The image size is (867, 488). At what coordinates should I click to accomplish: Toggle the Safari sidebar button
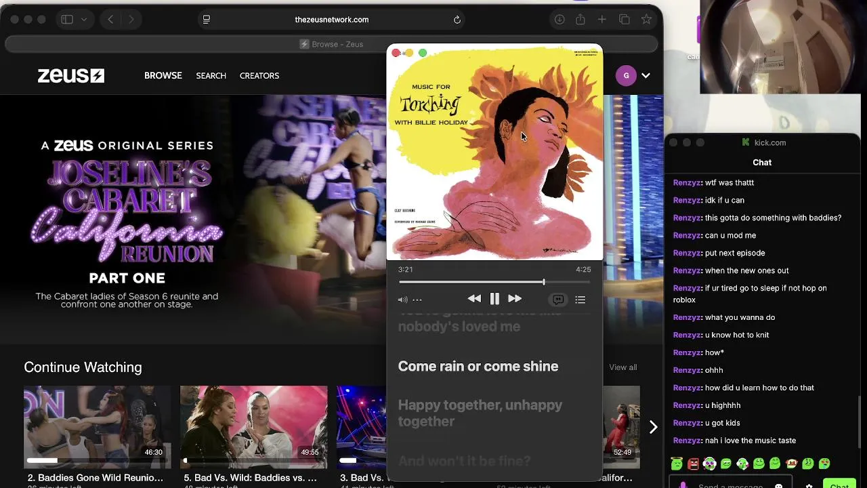click(66, 20)
